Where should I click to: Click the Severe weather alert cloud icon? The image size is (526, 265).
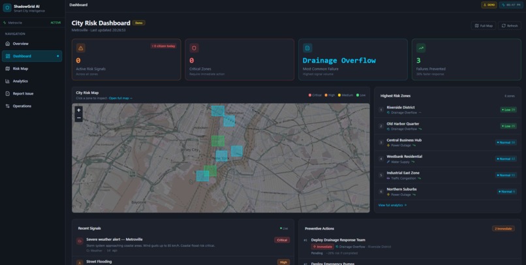tap(80, 241)
